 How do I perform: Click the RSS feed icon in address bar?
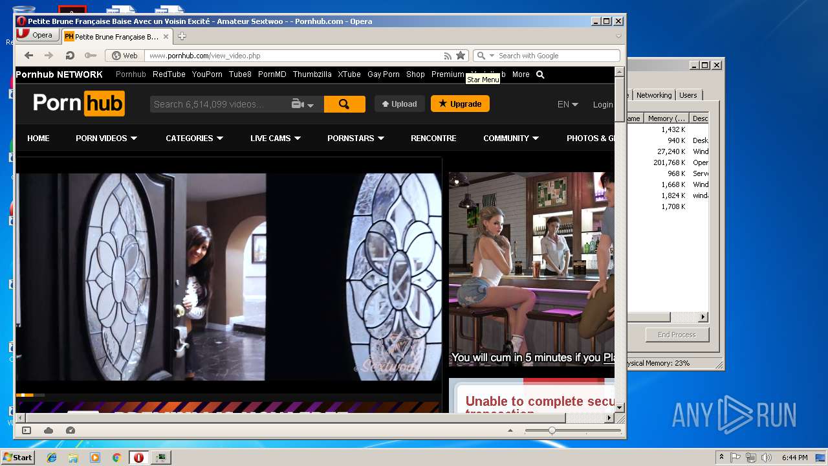coord(448,56)
